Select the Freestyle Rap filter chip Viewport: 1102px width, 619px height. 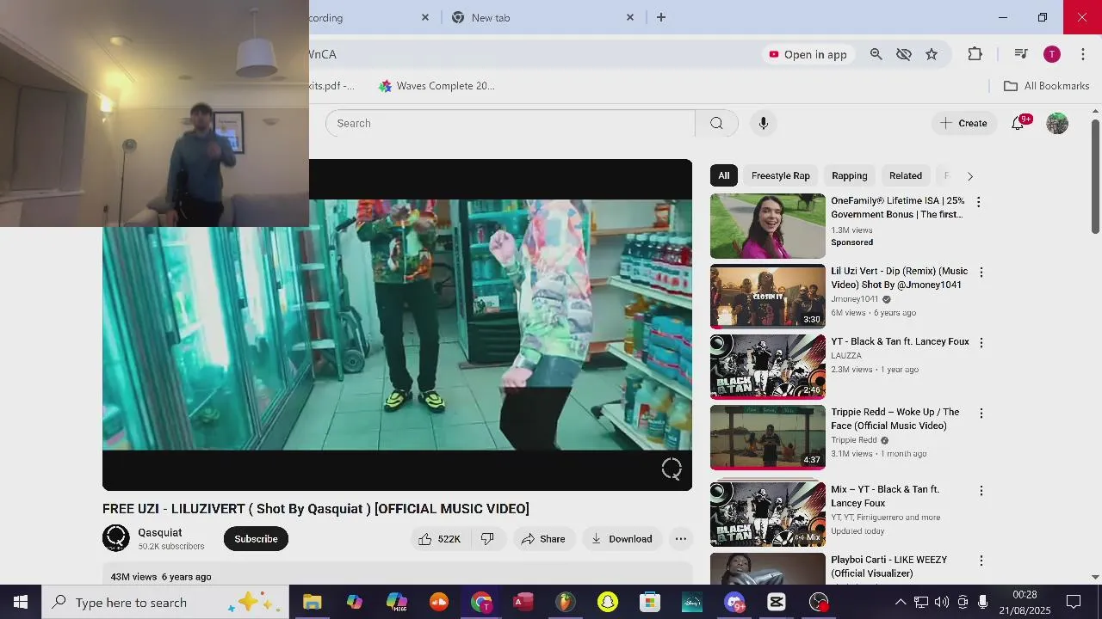pyautogui.click(x=781, y=175)
